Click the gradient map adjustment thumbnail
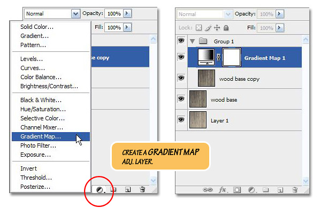 (x=206, y=57)
